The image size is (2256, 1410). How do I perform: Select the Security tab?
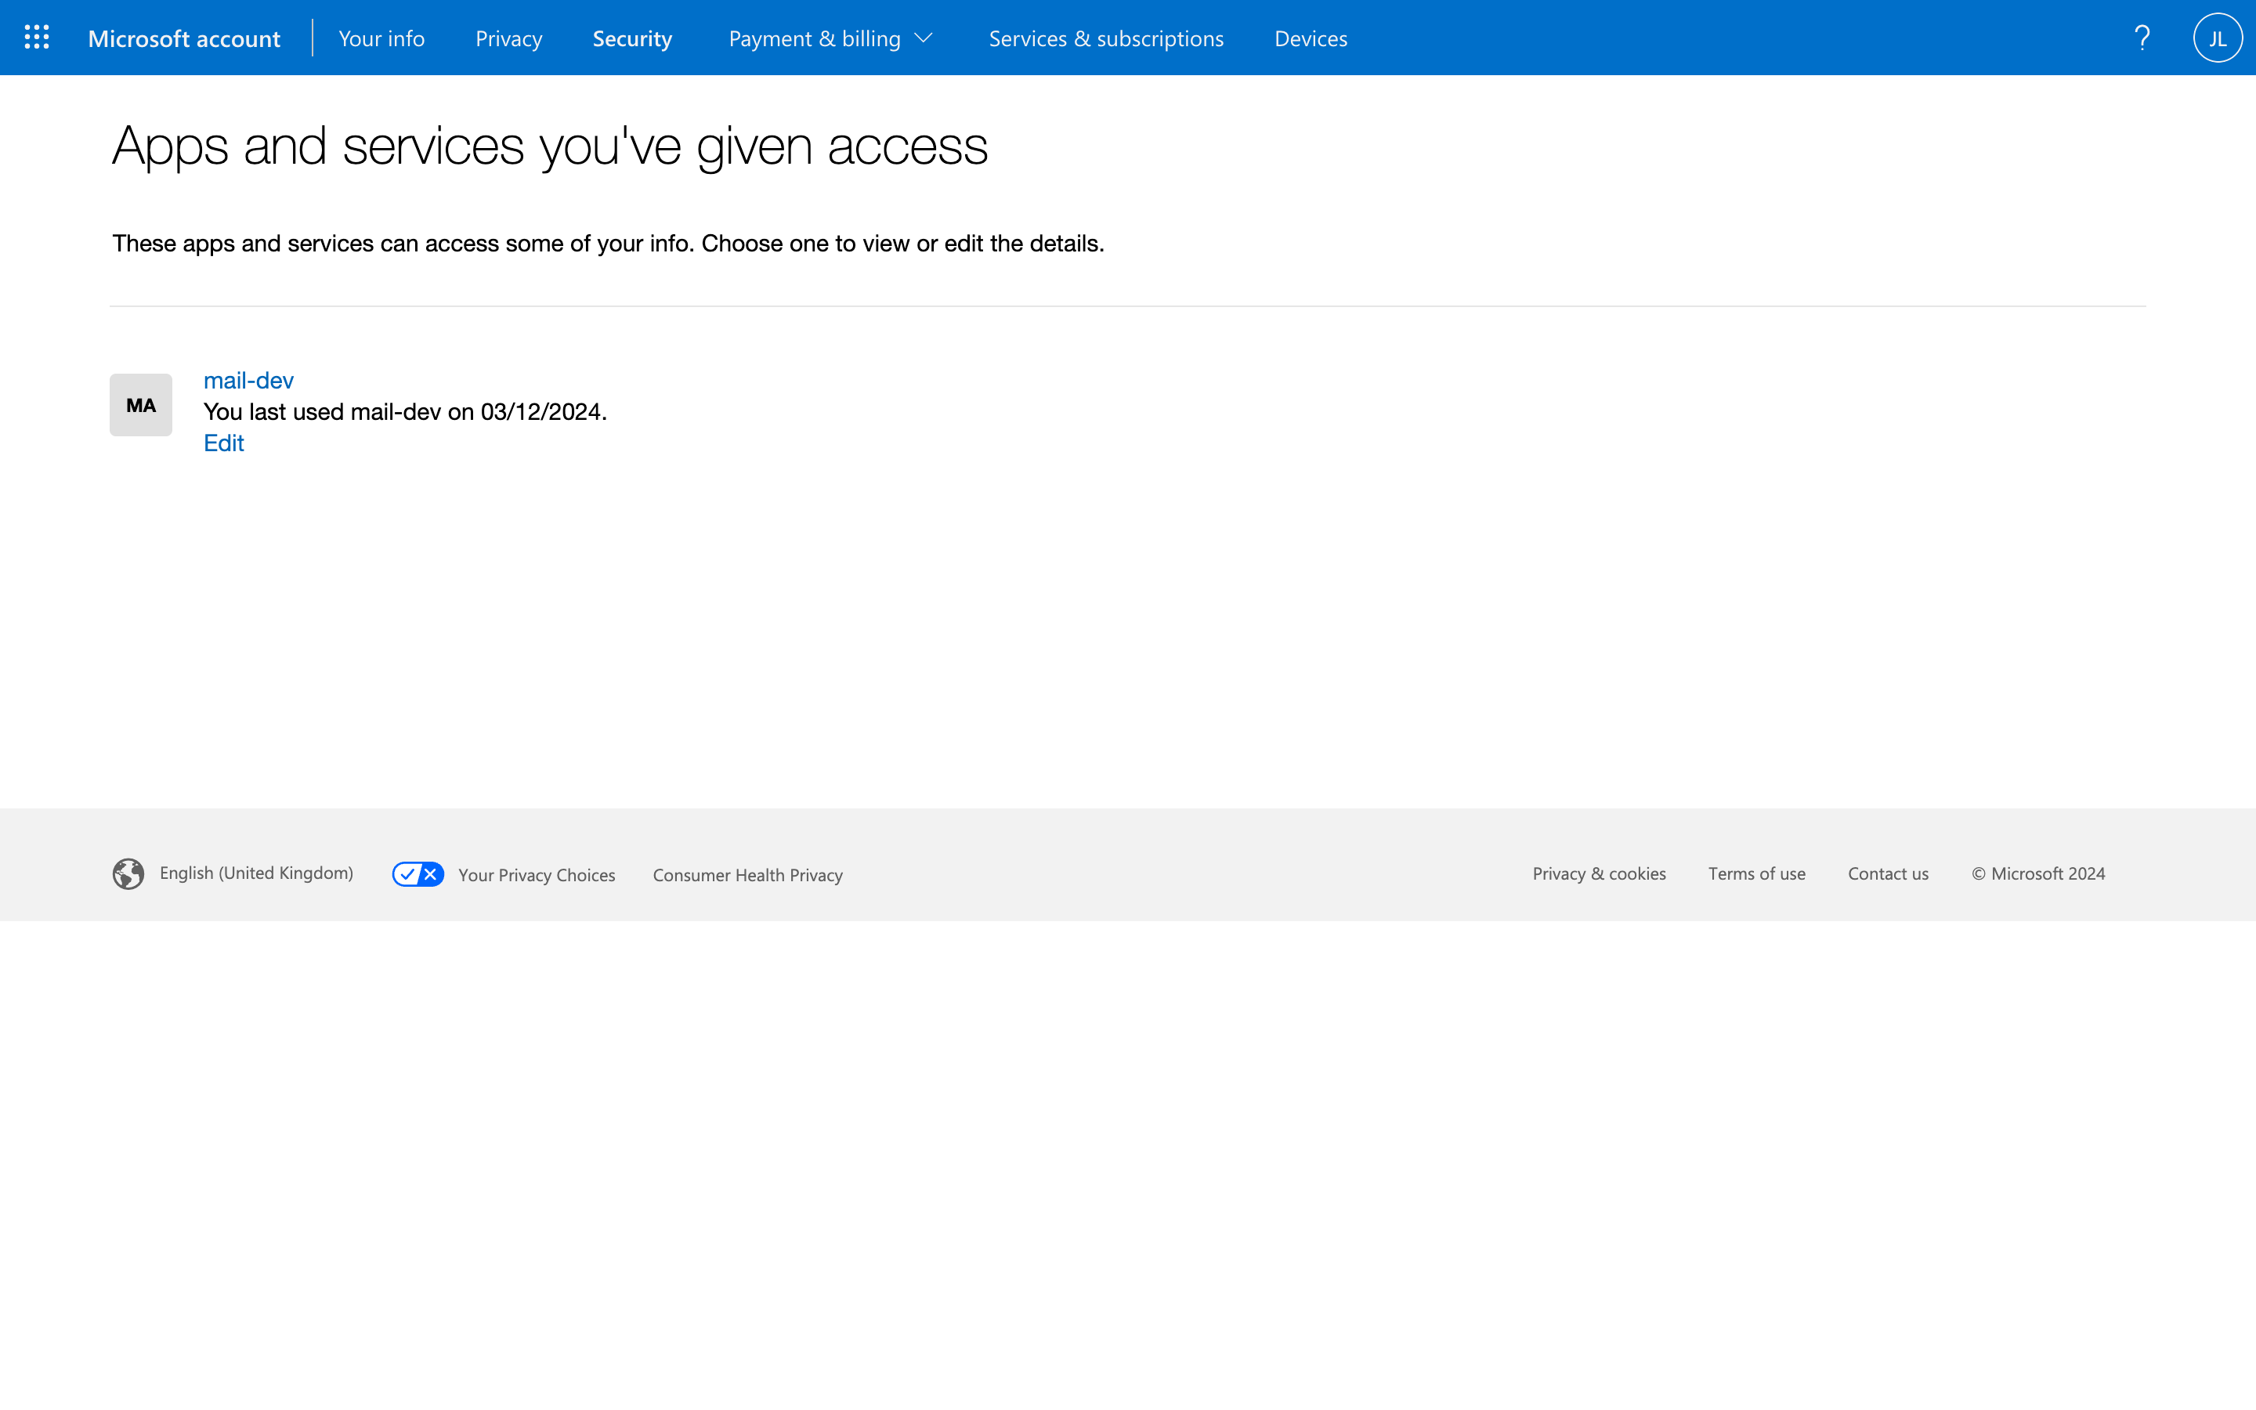pos(632,38)
